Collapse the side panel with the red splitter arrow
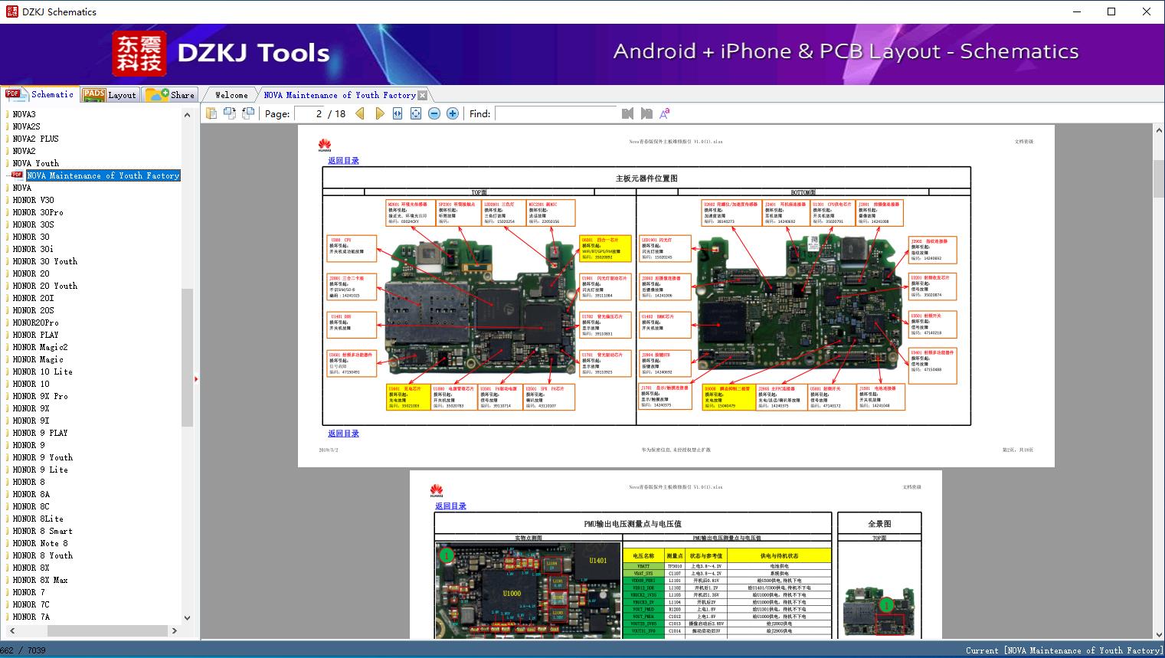Viewport: 1165px width, 658px height. tap(196, 378)
